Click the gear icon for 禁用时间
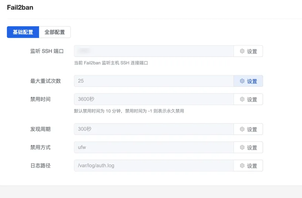302x198 pixels. pos(242,99)
